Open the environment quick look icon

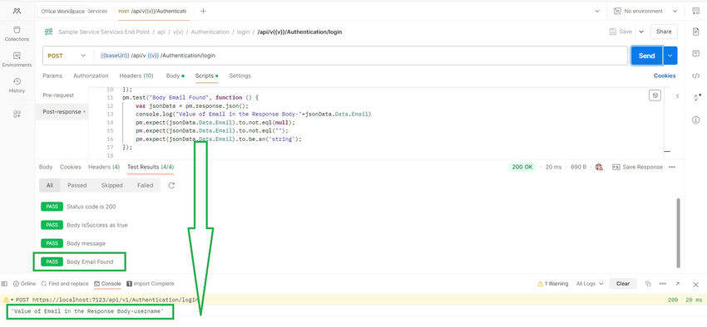click(695, 12)
